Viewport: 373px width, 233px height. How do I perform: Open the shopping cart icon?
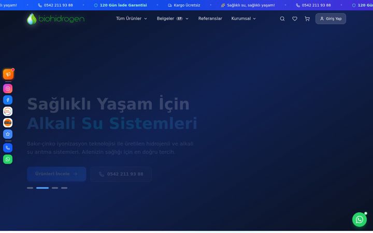(x=307, y=19)
